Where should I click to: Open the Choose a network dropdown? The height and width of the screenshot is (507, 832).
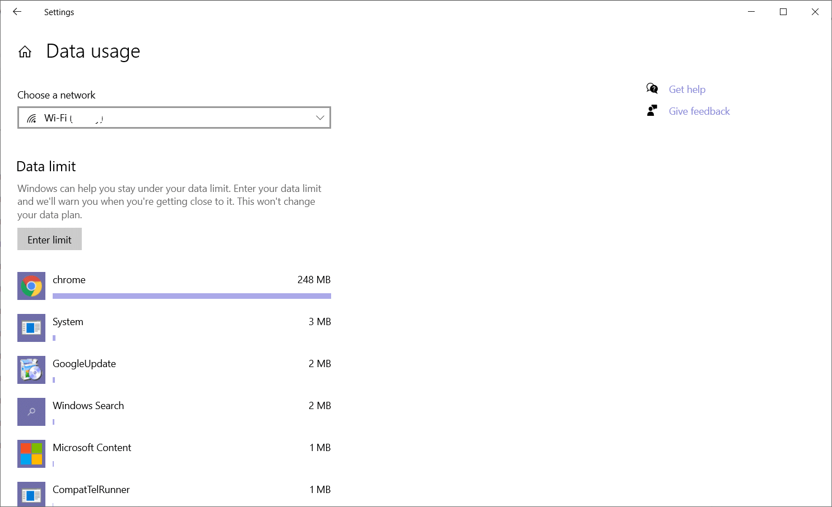point(174,118)
